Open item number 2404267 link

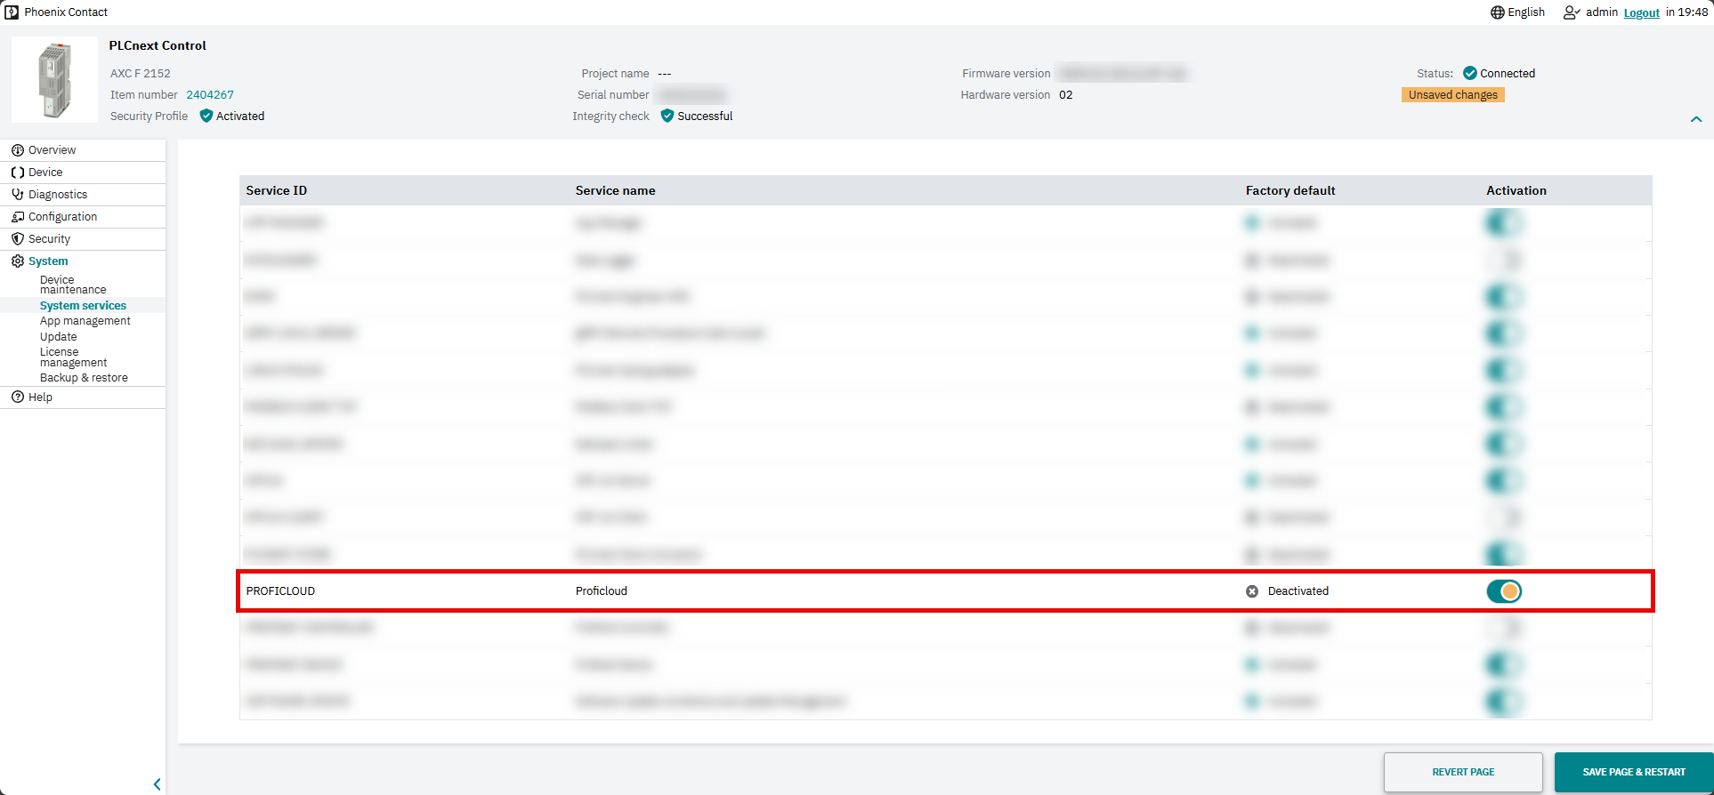pyautogui.click(x=210, y=94)
